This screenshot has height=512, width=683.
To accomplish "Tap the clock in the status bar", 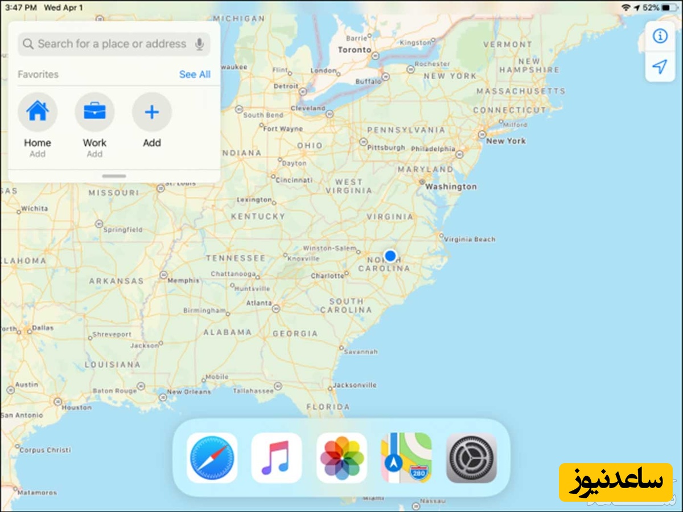I will click(22, 8).
